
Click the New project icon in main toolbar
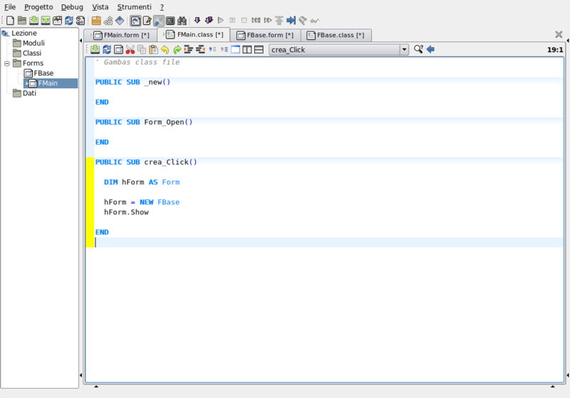pos(10,21)
